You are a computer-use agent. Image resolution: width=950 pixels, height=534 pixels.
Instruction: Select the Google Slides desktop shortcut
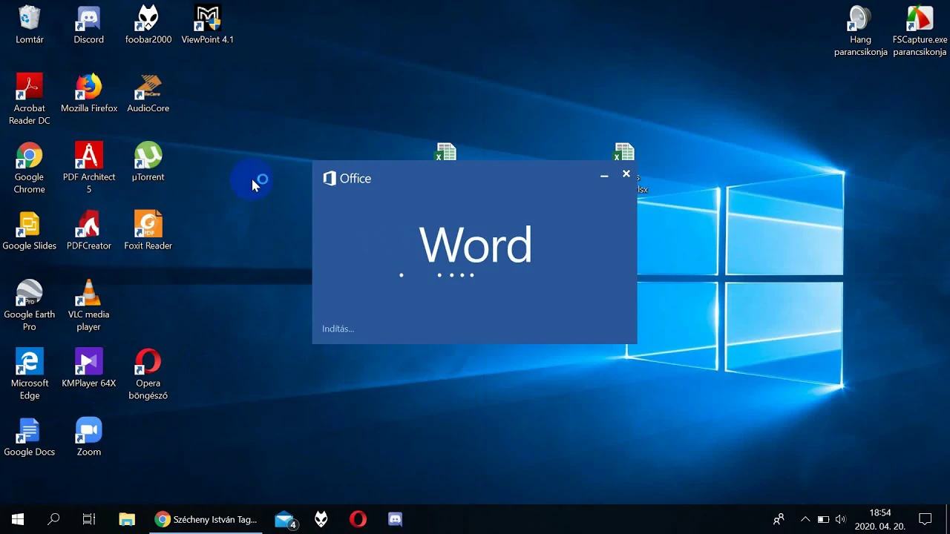(x=29, y=231)
